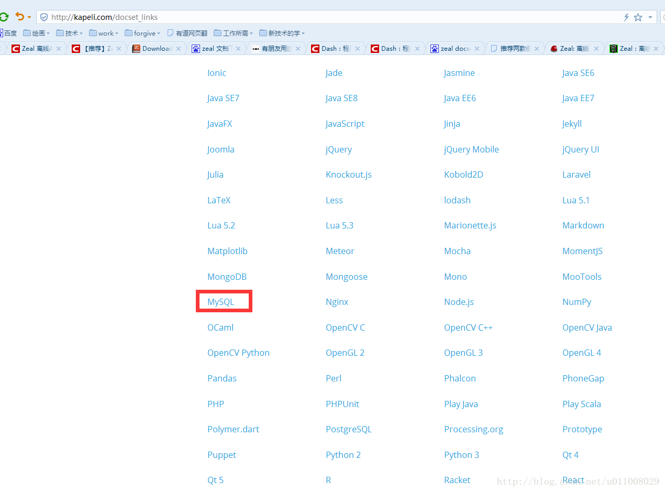Screen dimensions: 665x492
Task: Open the dropdown beside the orange undo arrow
Action: [x=29, y=17]
